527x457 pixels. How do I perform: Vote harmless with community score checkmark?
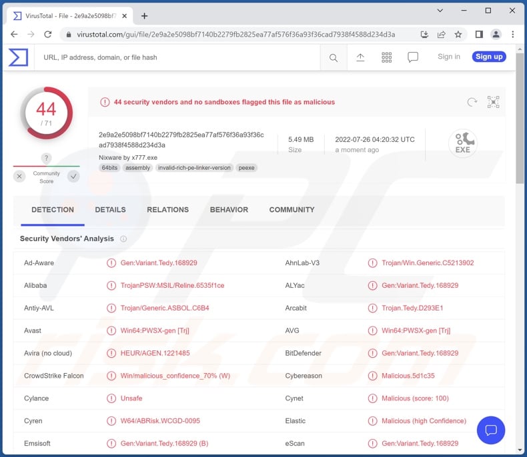point(73,177)
